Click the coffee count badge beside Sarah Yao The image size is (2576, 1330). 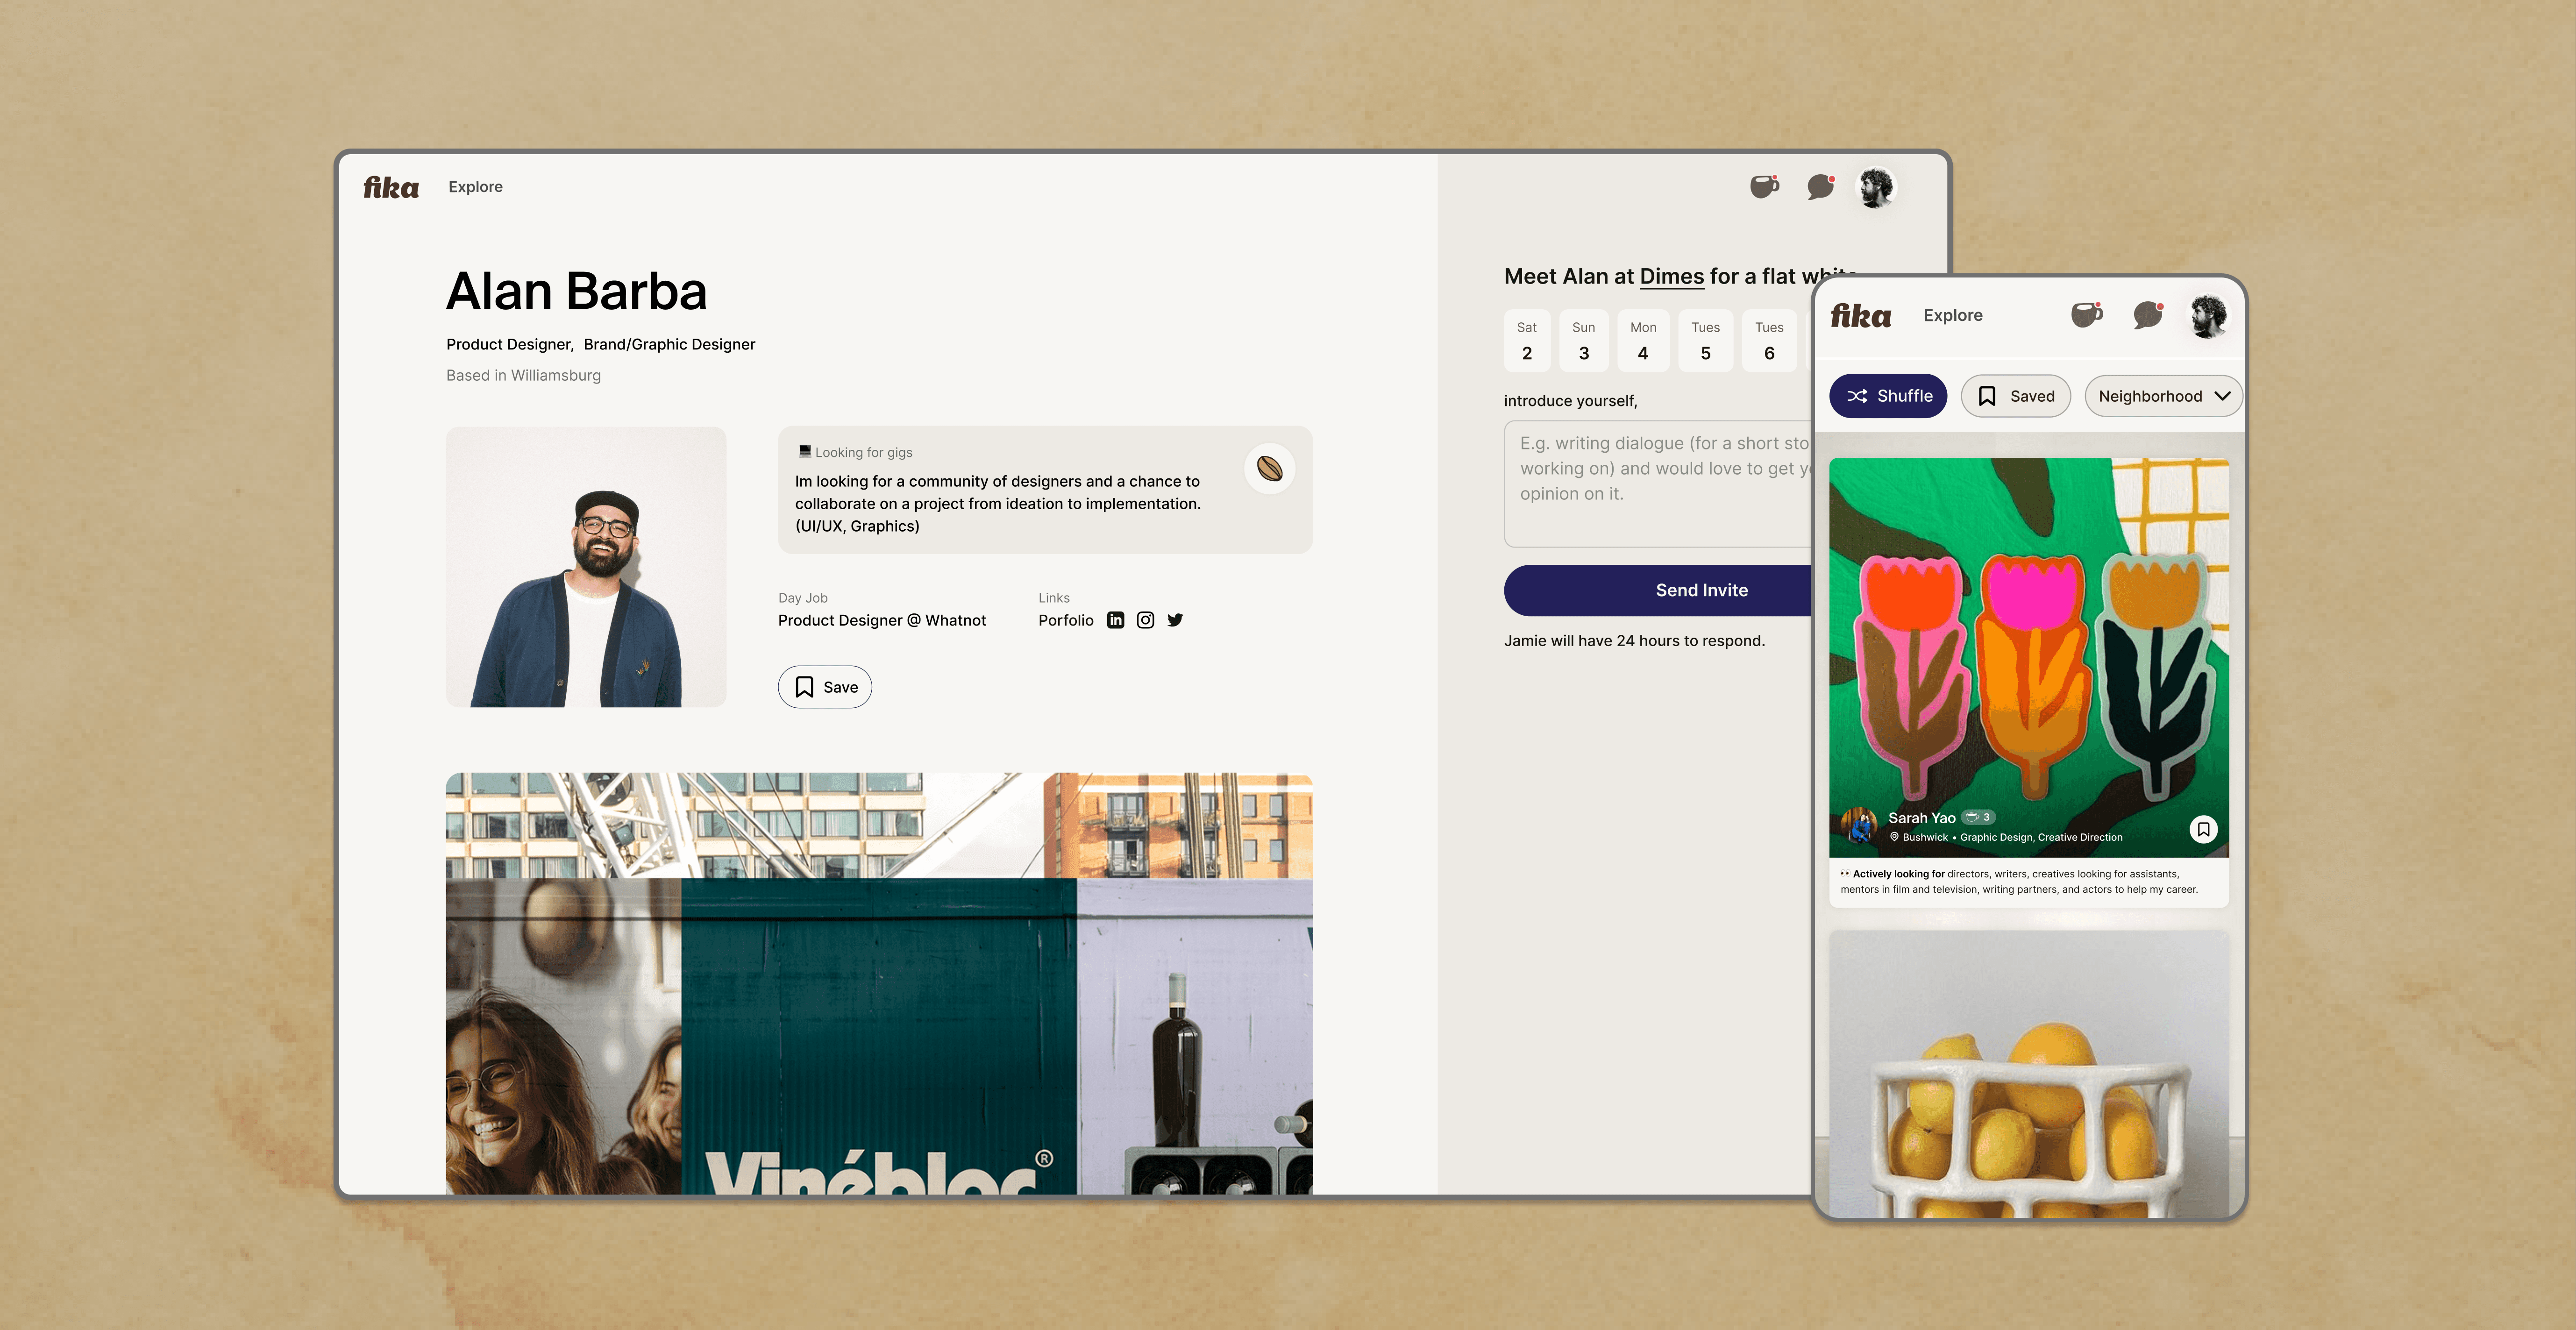pos(1978,817)
